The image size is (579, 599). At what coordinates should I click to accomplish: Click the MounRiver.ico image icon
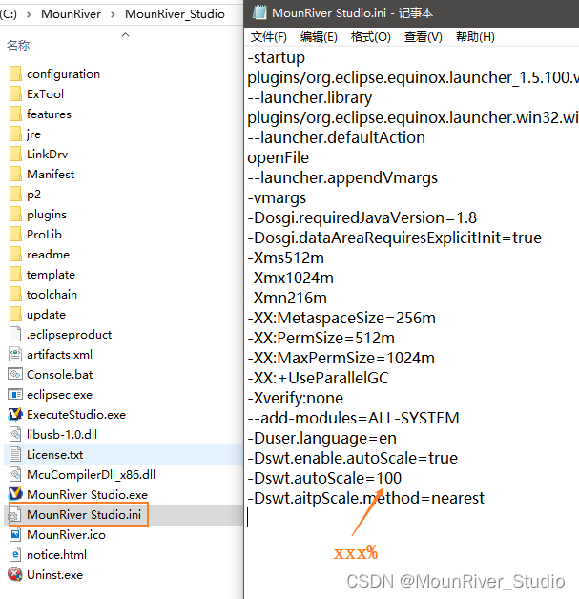(x=15, y=534)
